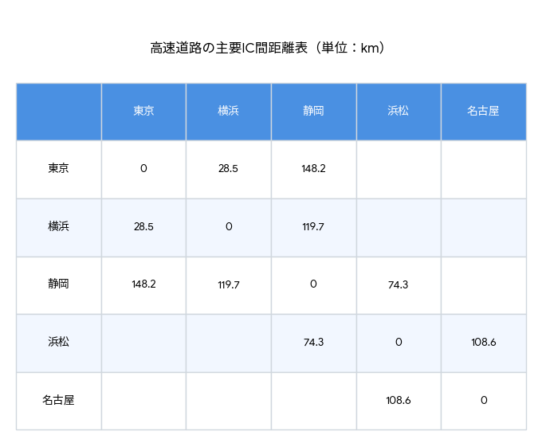Select the 名古屋 row header
Image resolution: width=542 pixels, height=443 pixels.
(58, 401)
